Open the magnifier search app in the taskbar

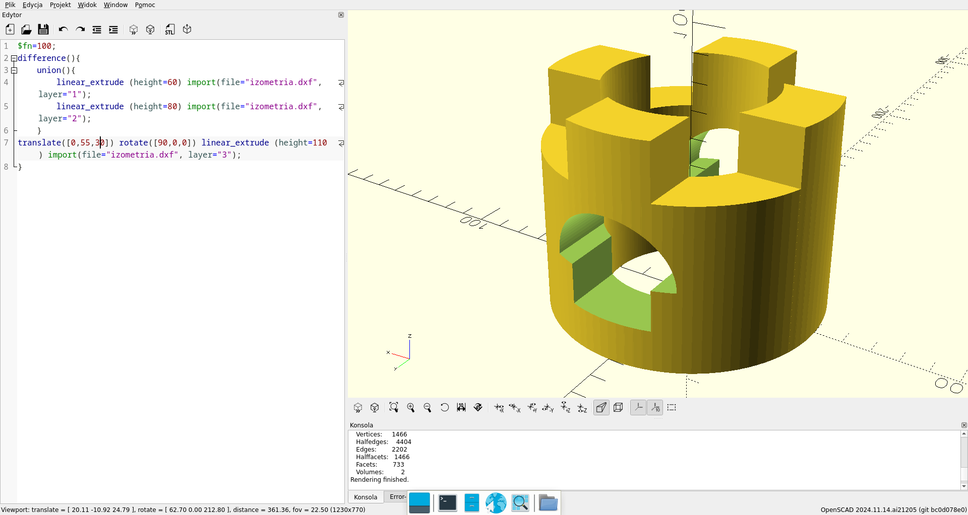(520, 503)
